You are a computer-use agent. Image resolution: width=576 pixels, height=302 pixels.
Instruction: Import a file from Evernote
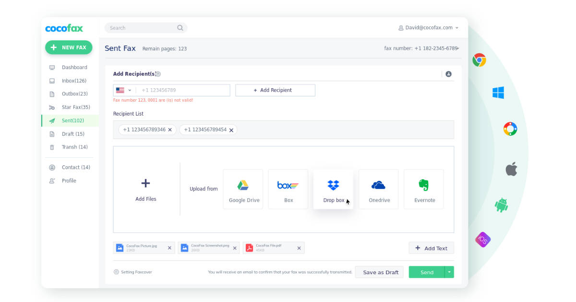click(423, 189)
